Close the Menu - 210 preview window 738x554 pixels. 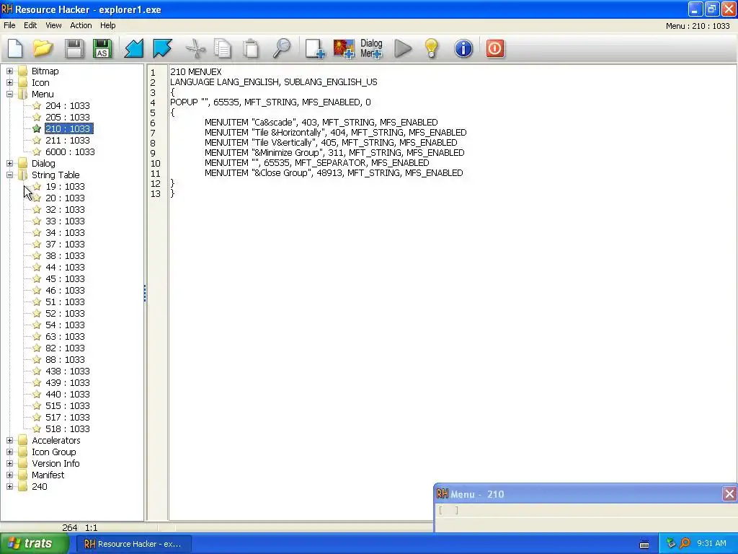(729, 493)
